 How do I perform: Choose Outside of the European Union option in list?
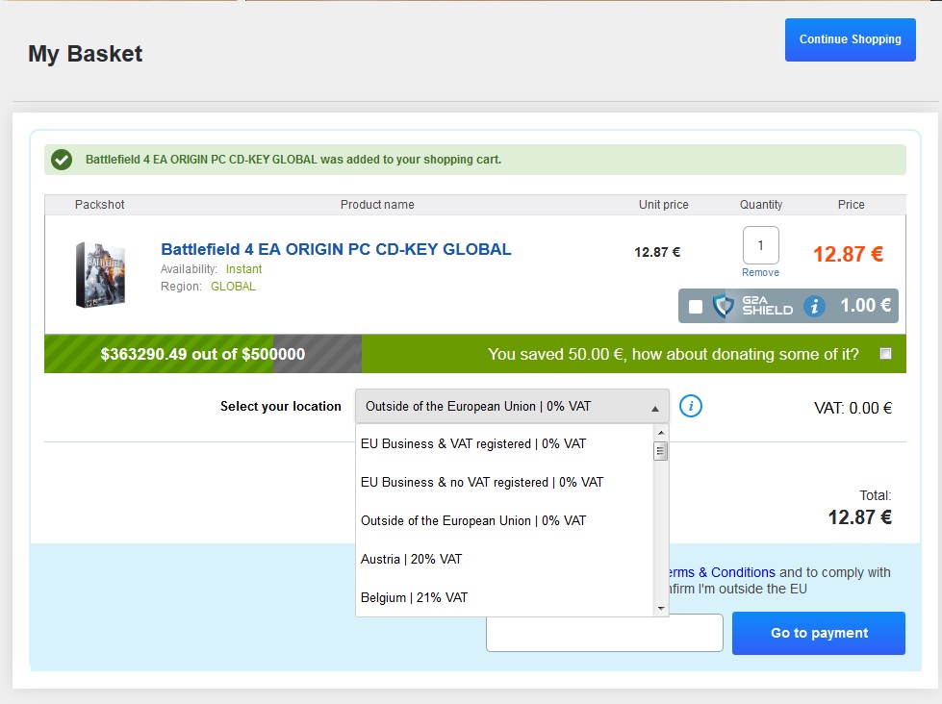click(504, 521)
